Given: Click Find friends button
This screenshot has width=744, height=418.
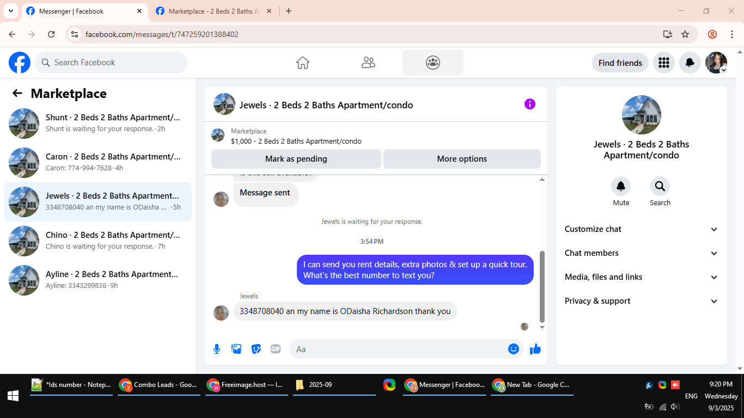Looking at the screenshot, I should click(620, 63).
